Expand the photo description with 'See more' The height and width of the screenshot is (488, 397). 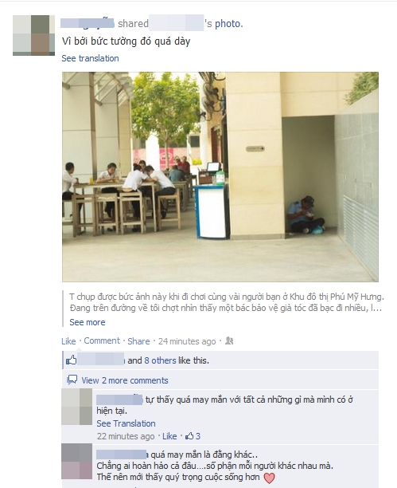[x=88, y=322]
